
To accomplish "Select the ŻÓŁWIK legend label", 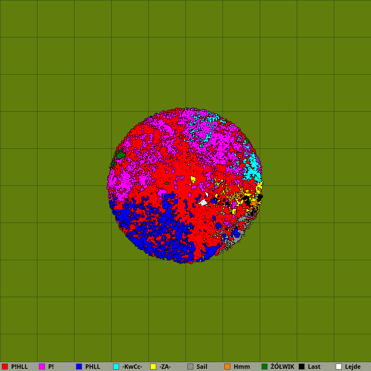I will (282, 367).
